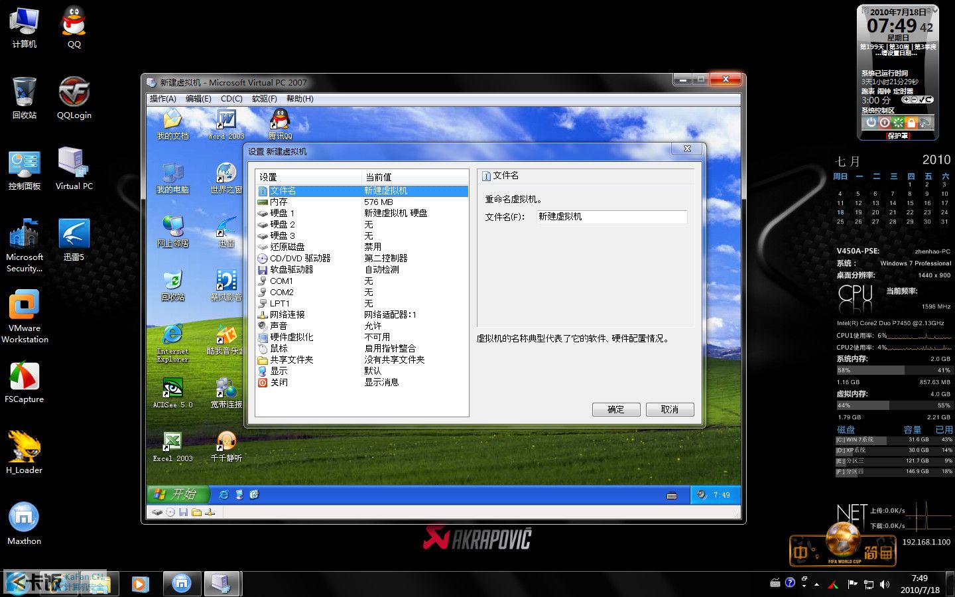Open H_Loader desktop icon

(25, 452)
